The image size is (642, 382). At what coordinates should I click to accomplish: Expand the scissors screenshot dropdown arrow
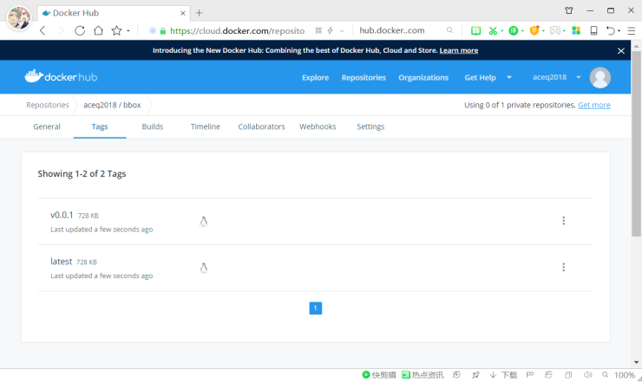pyautogui.click(x=502, y=30)
